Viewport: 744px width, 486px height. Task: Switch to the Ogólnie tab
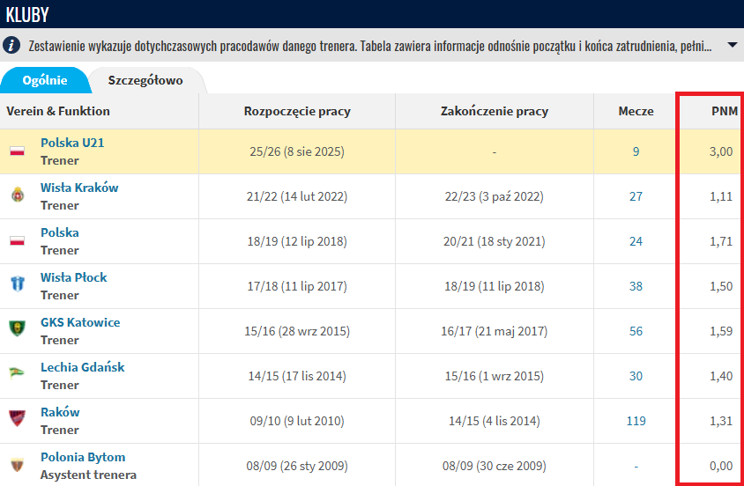coord(45,80)
